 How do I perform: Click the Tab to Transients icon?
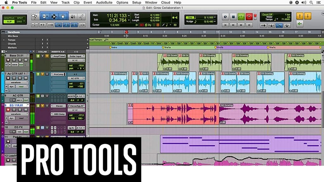point(43,25)
